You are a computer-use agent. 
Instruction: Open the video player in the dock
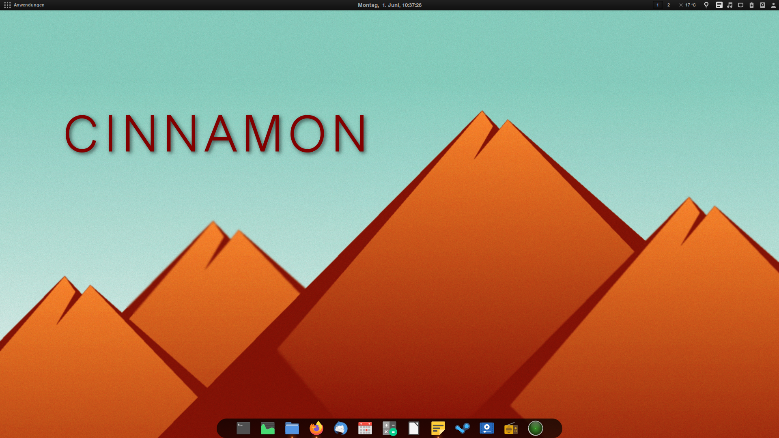pos(487,428)
